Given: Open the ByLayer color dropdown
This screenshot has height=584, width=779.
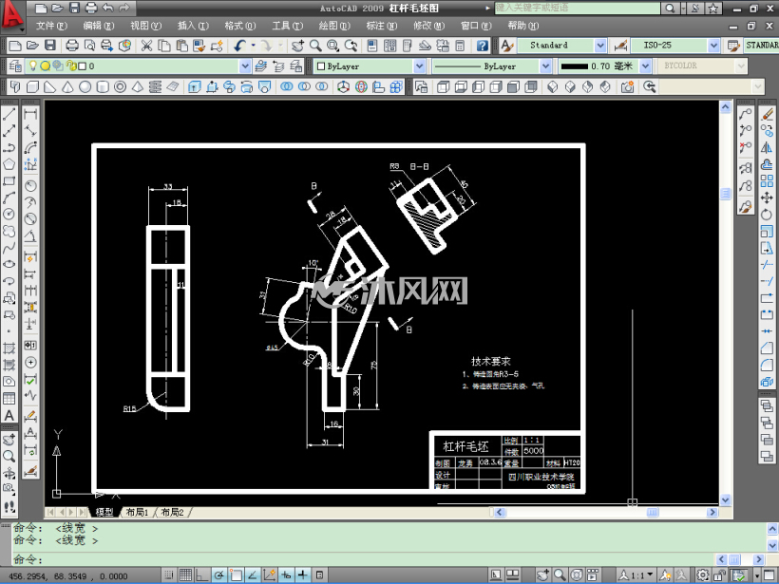Looking at the screenshot, I should click(x=420, y=66).
